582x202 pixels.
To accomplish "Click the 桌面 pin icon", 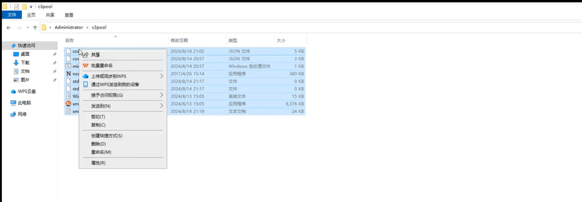I will 54,54.
